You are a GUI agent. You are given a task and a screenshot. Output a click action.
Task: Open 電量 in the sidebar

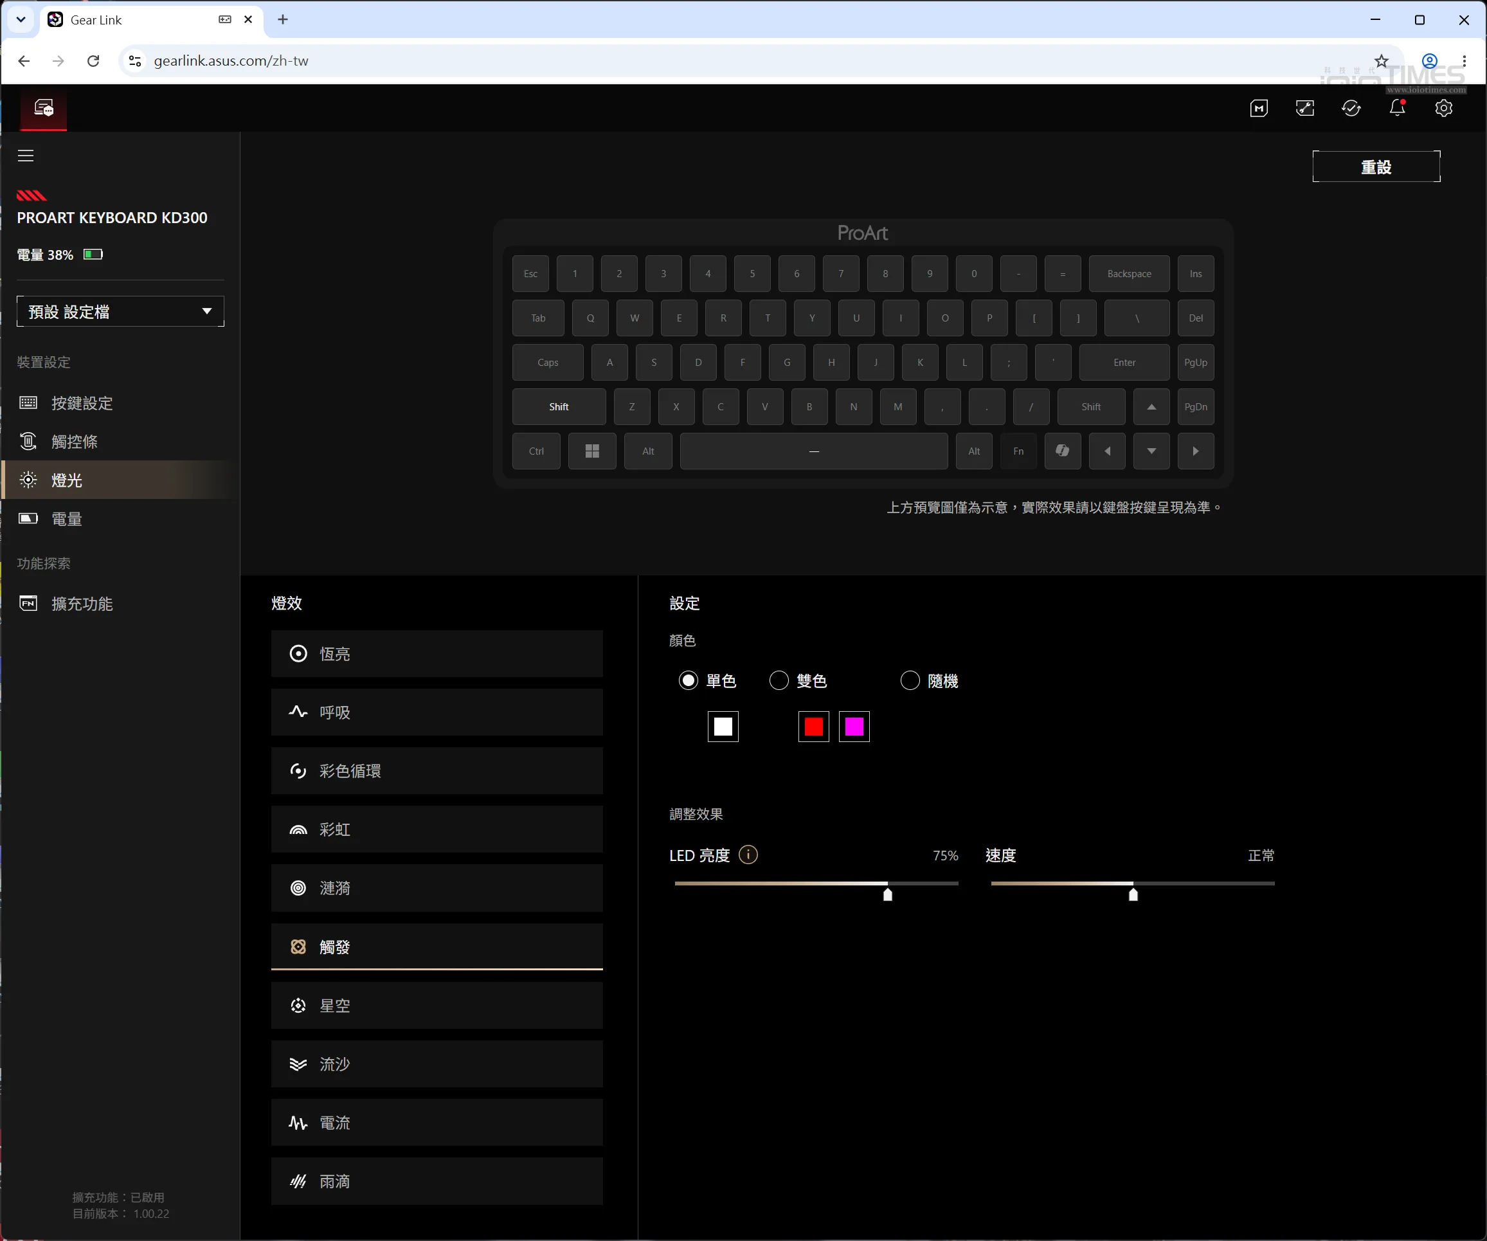(120, 519)
